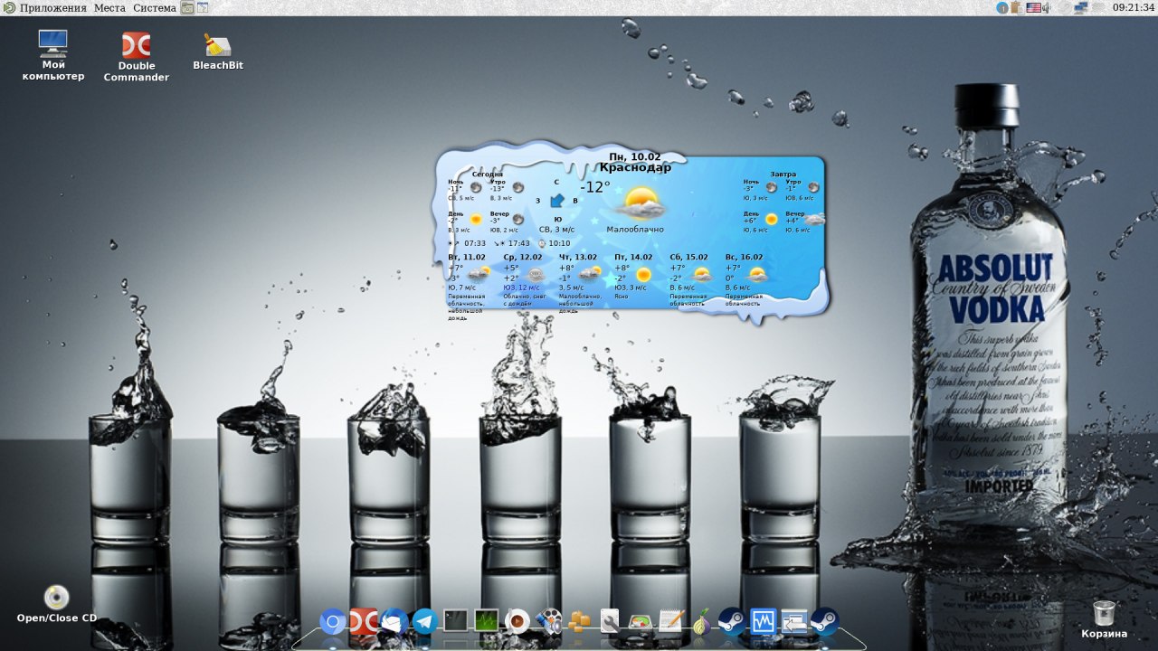This screenshot has height=651, width=1158.
Task: Launch Chromium from the dock
Action: tap(333, 621)
